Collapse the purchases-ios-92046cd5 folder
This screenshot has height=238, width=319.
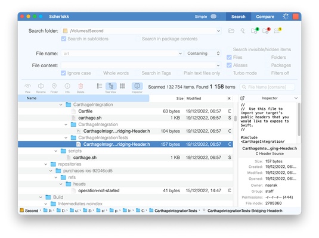tap(51, 171)
